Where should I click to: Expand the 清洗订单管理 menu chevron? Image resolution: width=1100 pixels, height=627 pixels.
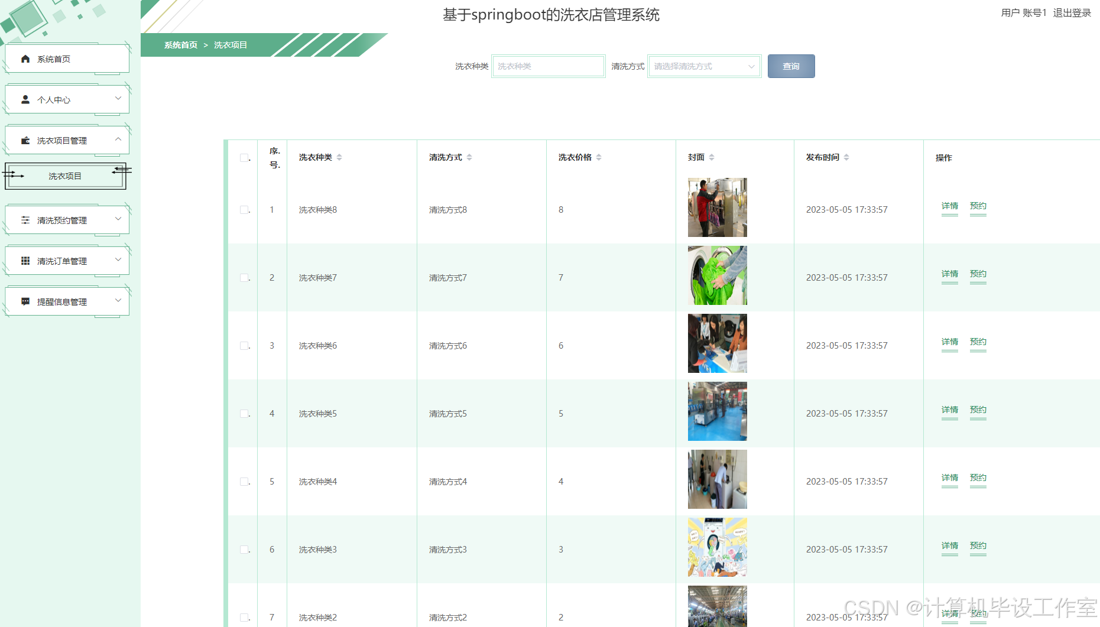tap(118, 260)
